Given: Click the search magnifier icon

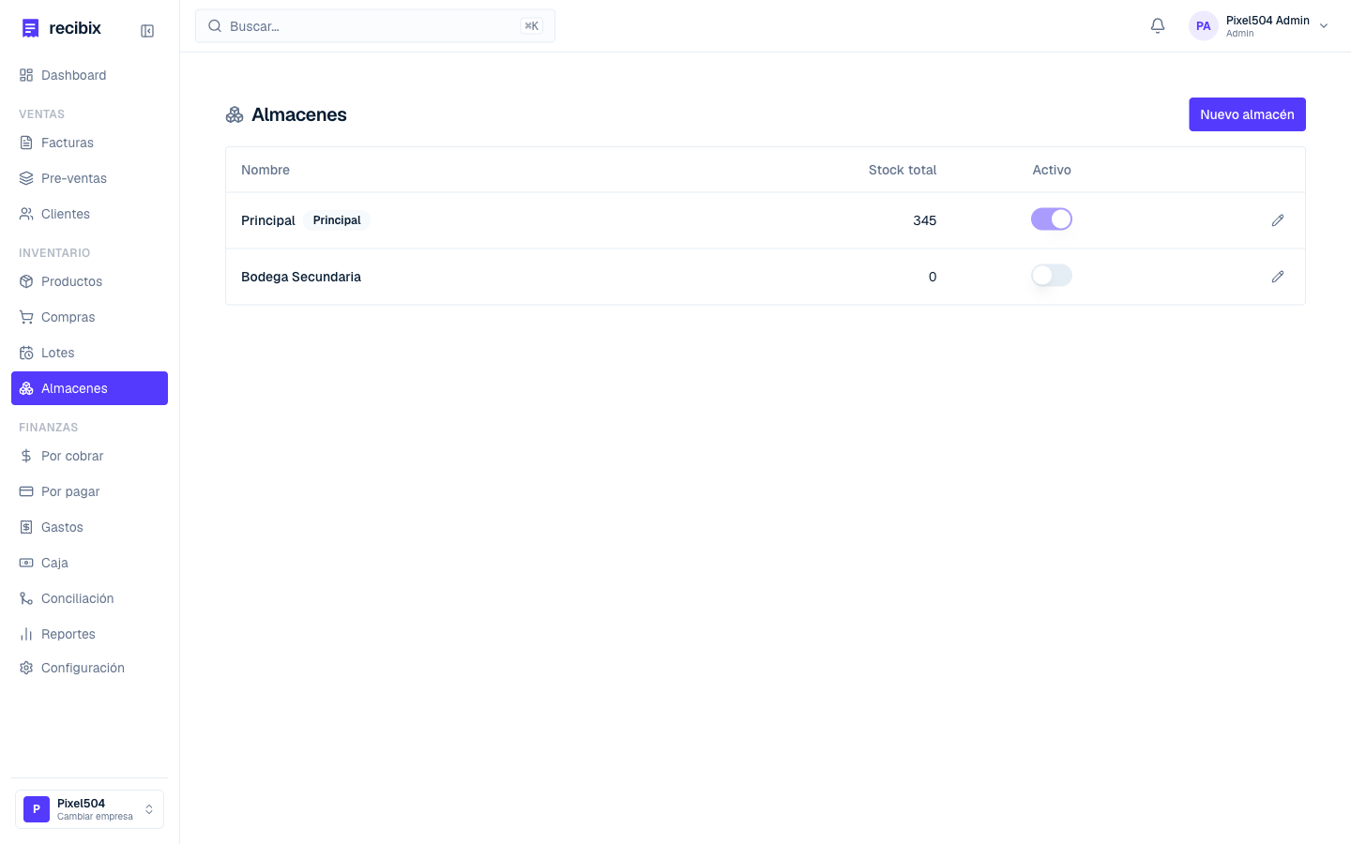Looking at the screenshot, I should tap(215, 26).
